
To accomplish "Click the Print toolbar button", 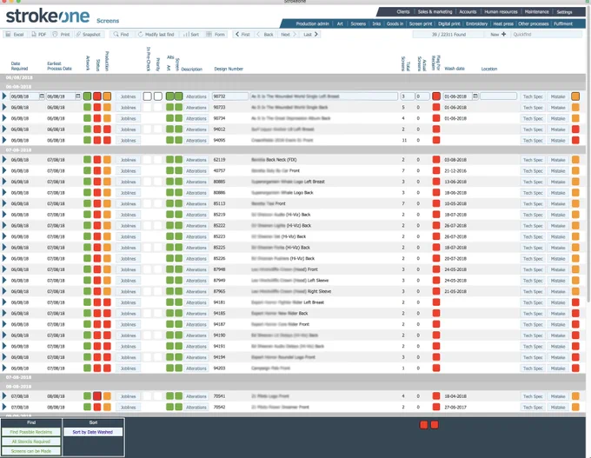I will click(x=62, y=34).
